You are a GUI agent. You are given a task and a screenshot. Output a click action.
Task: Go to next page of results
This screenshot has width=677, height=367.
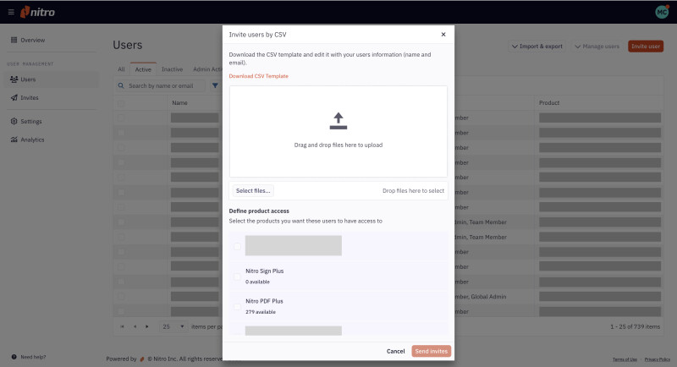pos(147,327)
